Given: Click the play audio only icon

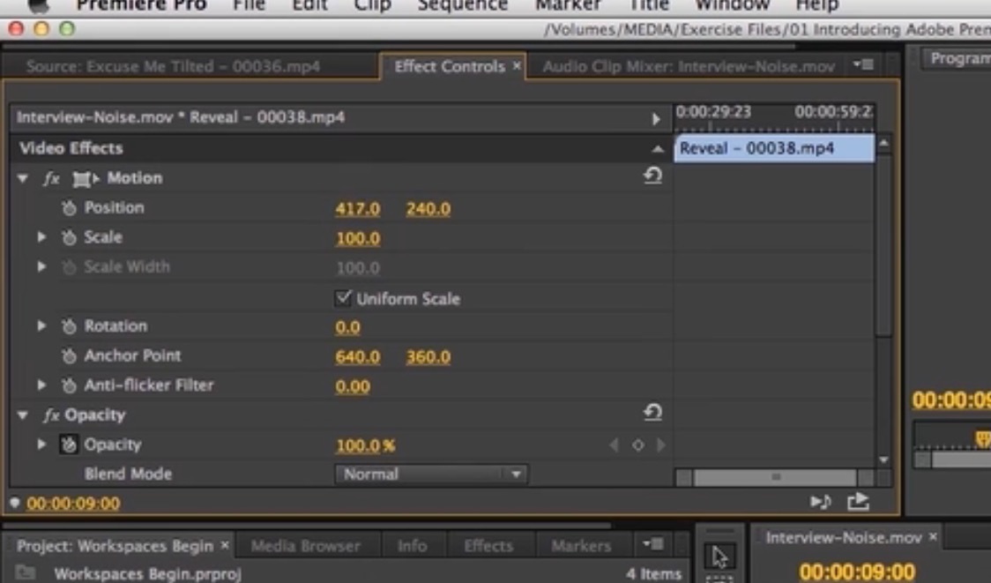Looking at the screenshot, I should tap(820, 502).
